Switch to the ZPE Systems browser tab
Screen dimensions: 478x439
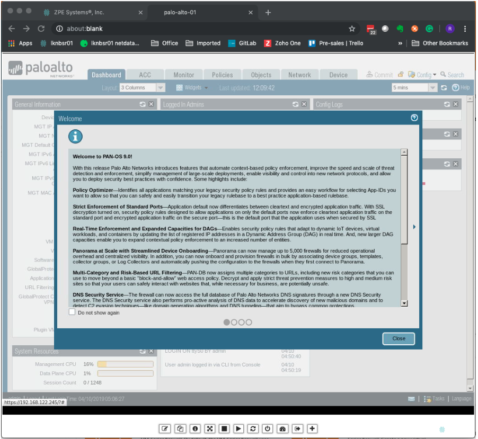[x=93, y=13]
